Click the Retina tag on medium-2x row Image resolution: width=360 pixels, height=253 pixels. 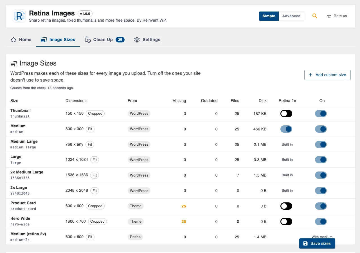(x=135, y=237)
